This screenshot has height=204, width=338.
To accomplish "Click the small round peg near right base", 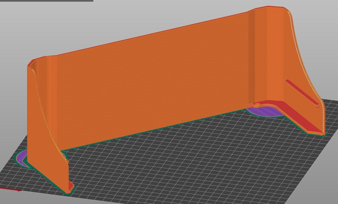I will pyautogui.click(x=257, y=105).
